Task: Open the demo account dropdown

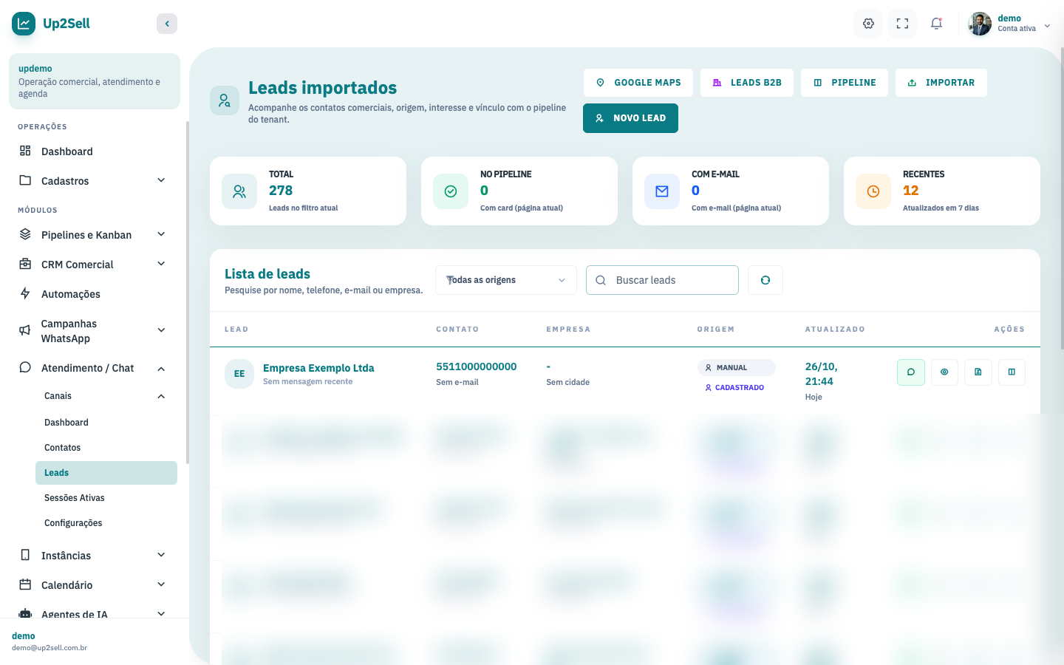Action: pos(1010,24)
